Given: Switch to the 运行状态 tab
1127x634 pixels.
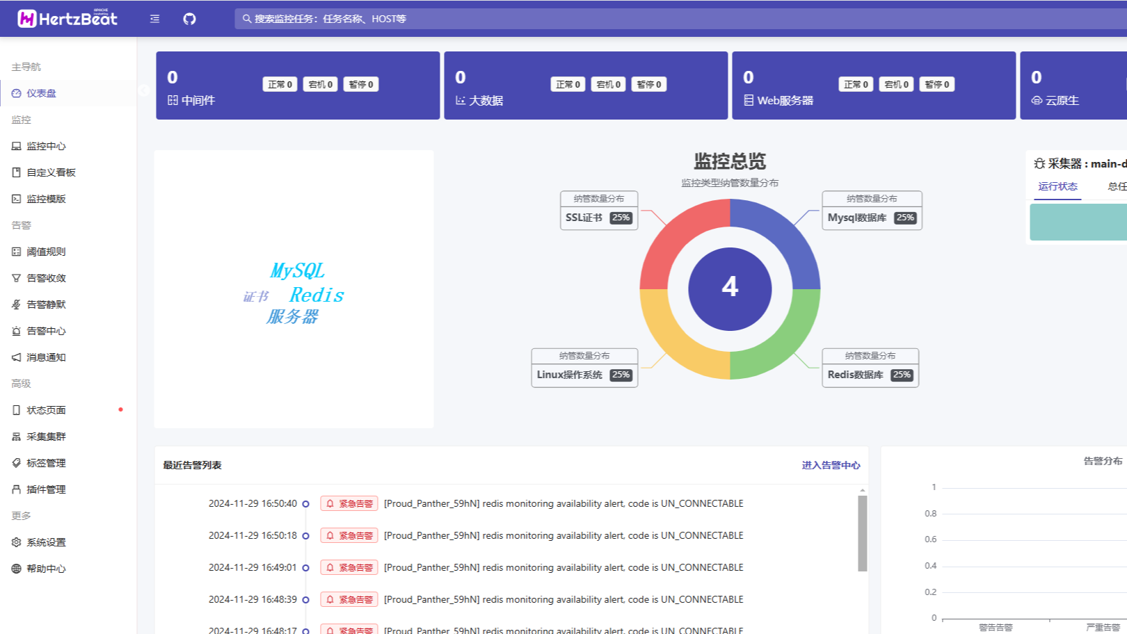Looking at the screenshot, I should 1057,186.
